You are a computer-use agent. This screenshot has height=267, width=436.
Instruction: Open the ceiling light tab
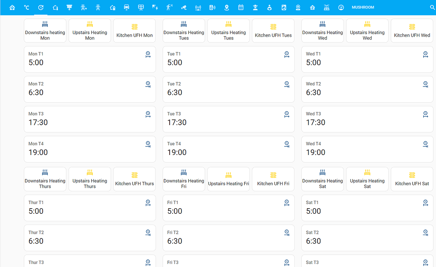coord(69,8)
